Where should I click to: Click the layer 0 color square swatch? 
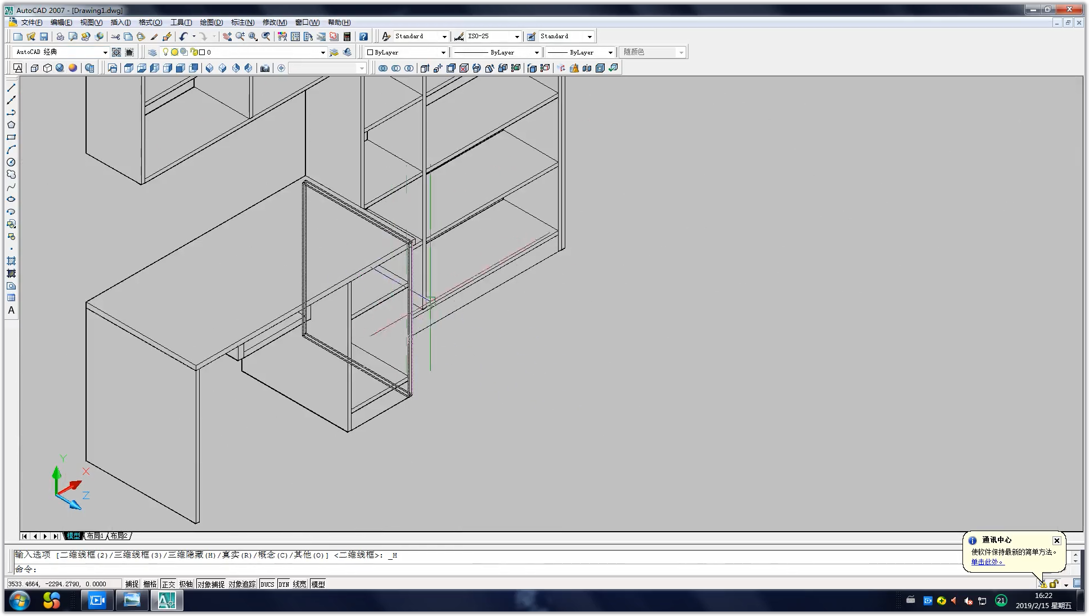pyautogui.click(x=202, y=52)
